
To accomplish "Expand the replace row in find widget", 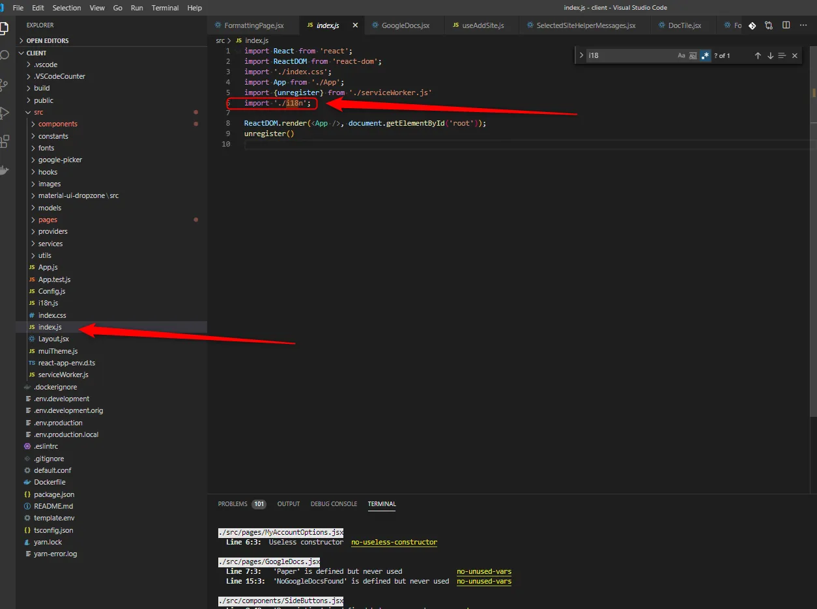I will pos(581,55).
